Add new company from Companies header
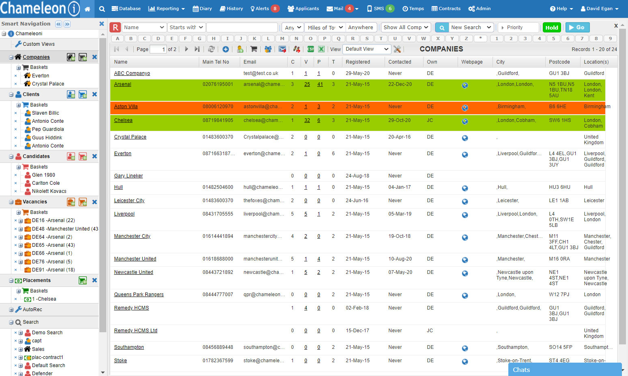The image size is (628, 376). [x=71, y=57]
